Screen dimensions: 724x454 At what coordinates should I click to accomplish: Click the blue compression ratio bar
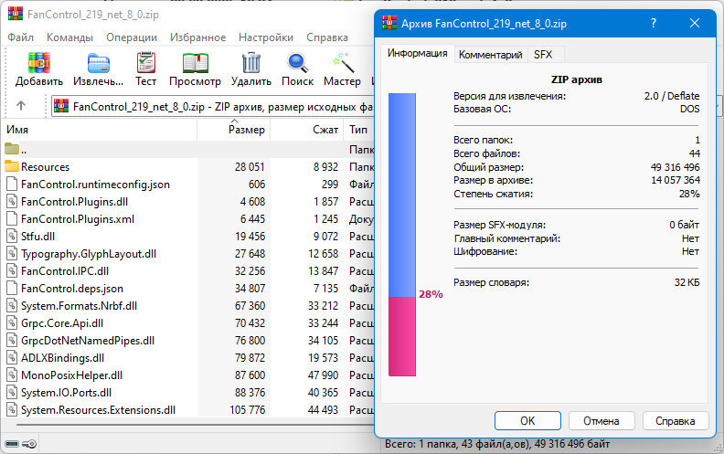click(402, 195)
